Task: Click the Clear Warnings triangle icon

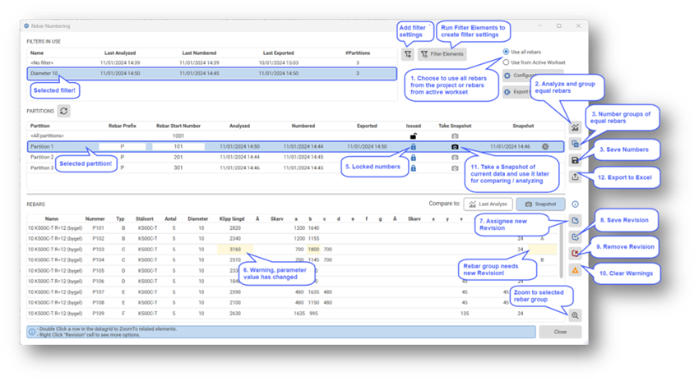Action: pyautogui.click(x=575, y=270)
